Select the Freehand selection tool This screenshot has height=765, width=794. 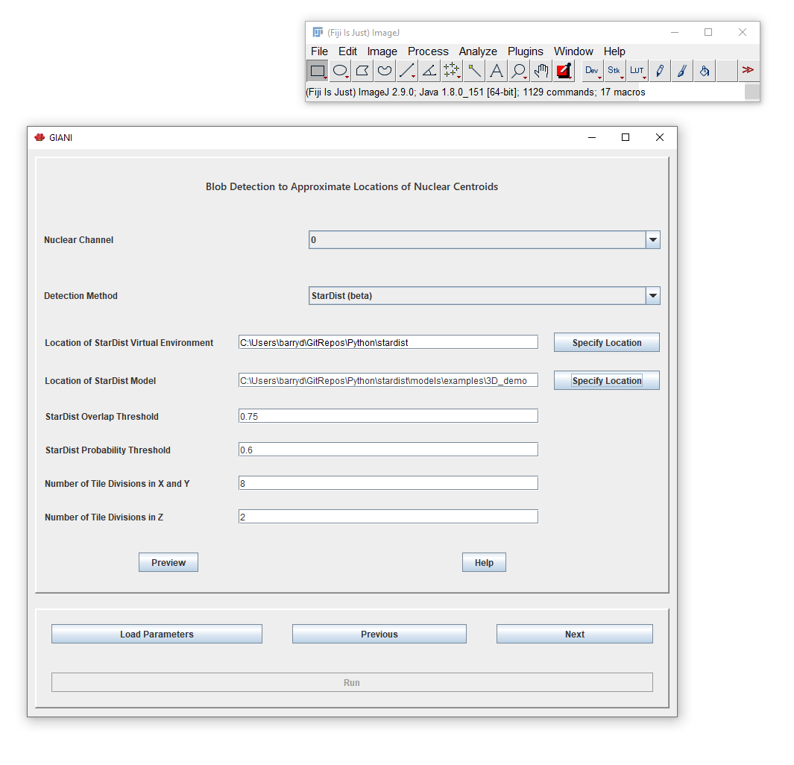[x=385, y=71]
